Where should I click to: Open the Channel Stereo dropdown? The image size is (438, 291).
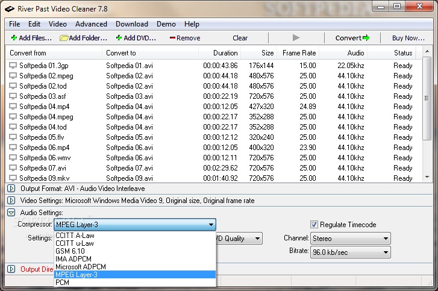(x=351, y=239)
